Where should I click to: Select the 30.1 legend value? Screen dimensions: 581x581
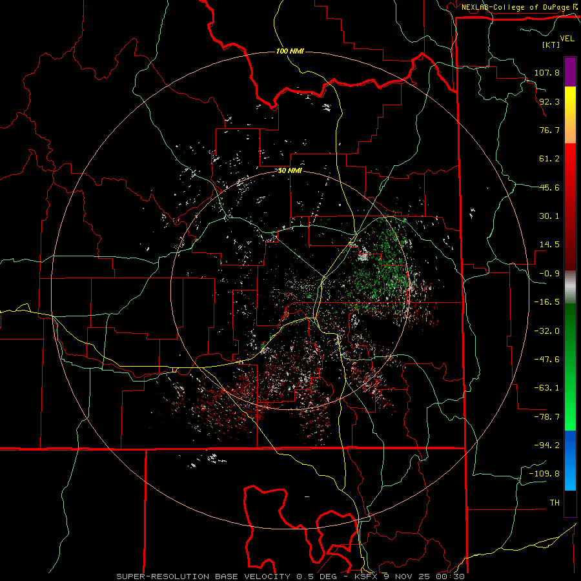pos(549,216)
